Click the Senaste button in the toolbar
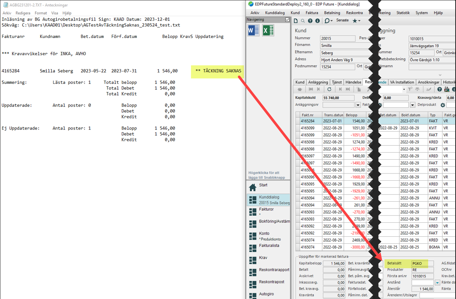 point(342,21)
